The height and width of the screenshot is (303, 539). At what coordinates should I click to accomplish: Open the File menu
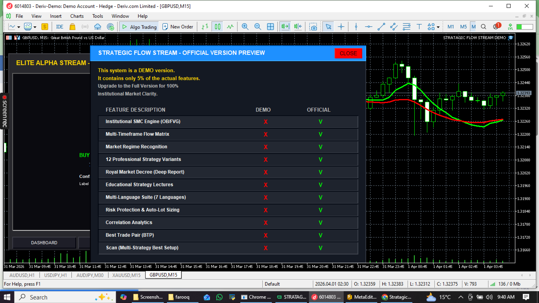tap(19, 16)
